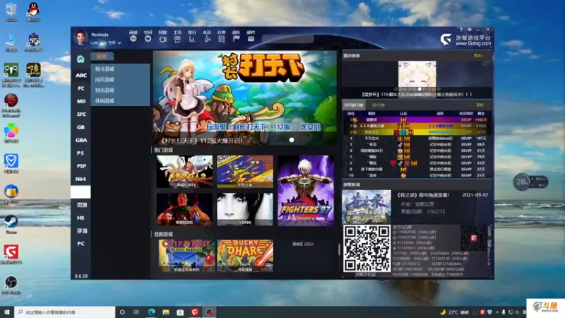Open the 空间 heart icon in toolbar
This screenshot has width=565, height=318.
click(148, 39)
